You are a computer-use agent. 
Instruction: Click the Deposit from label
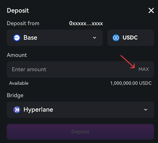pos(23,24)
